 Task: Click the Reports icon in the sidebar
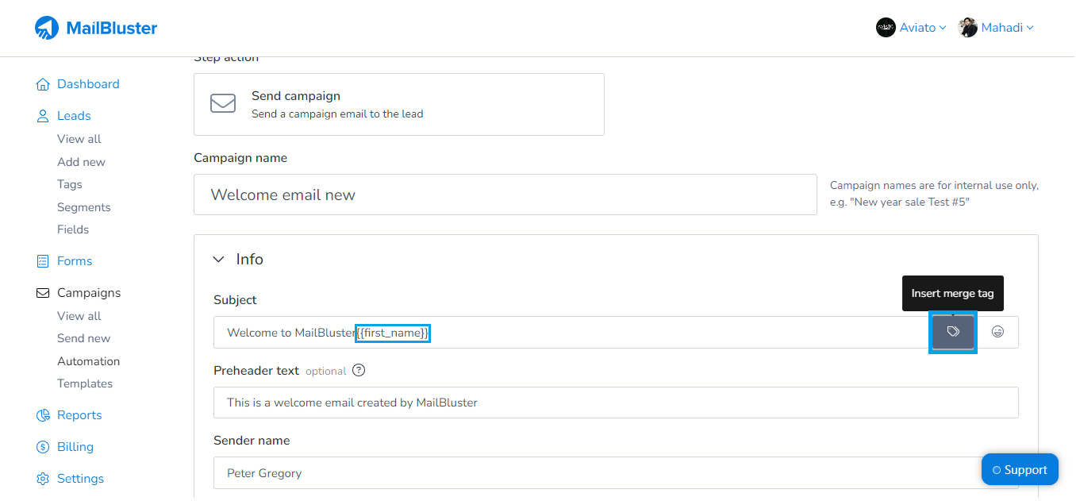click(42, 414)
